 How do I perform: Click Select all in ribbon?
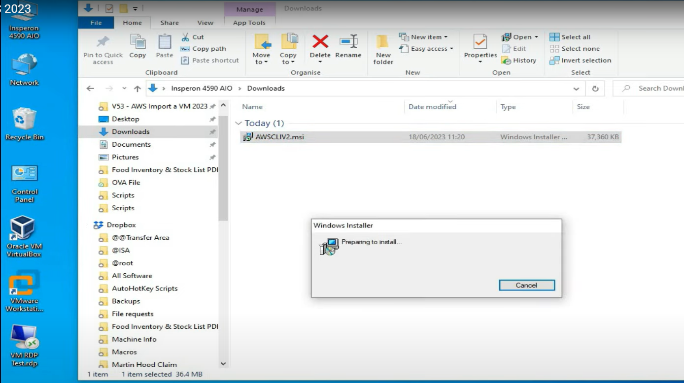pyautogui.click(x=570, y=37)
